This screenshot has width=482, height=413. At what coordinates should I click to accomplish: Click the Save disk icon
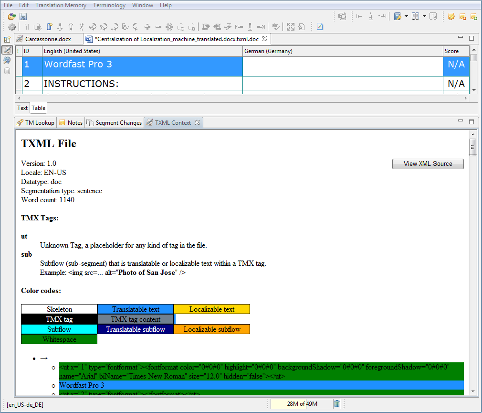23,16
